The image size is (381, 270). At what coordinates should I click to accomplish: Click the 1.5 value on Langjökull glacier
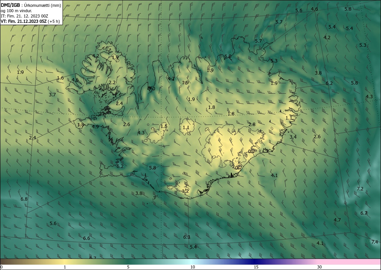pyautogui.click(x=164, y=126)
